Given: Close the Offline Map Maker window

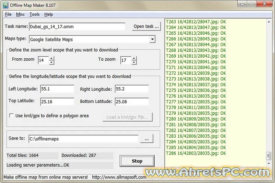Looking at the screenshot, I should tap(264, 4).
